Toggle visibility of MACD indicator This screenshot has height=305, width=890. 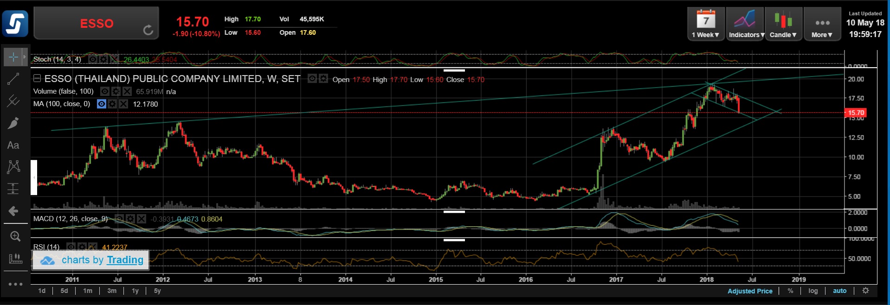(x=119, y=219)
